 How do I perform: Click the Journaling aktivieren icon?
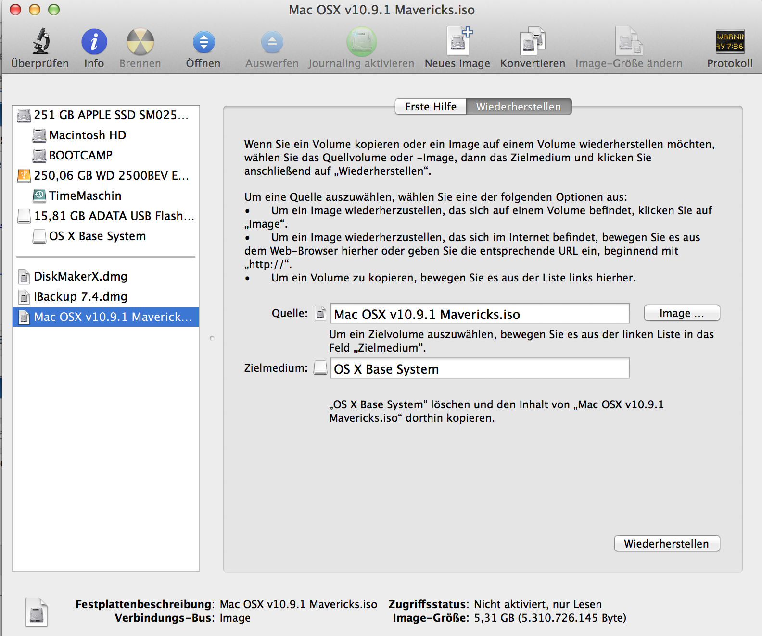click(x=361, y=41)
